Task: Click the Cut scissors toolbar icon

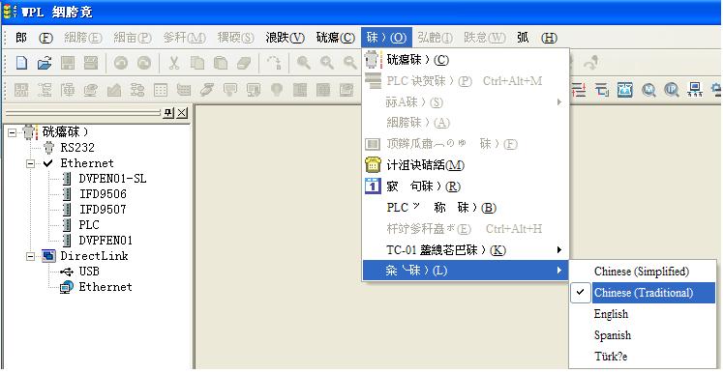Action: 174,63
